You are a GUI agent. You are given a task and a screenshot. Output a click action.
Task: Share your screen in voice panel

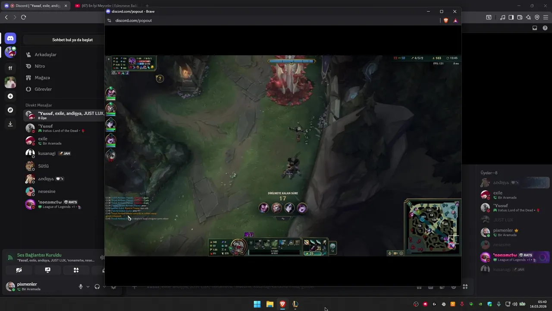[47, 270]
